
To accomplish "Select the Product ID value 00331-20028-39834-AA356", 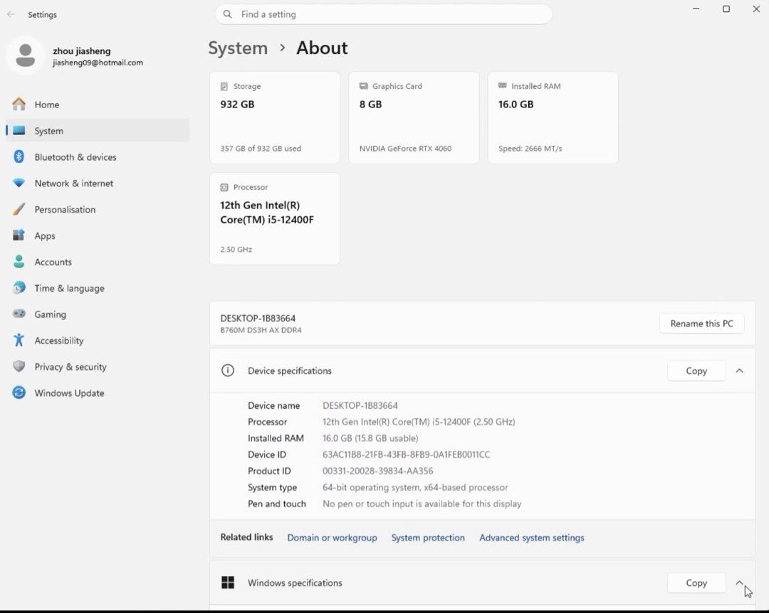I will click(x=377, y=471).
